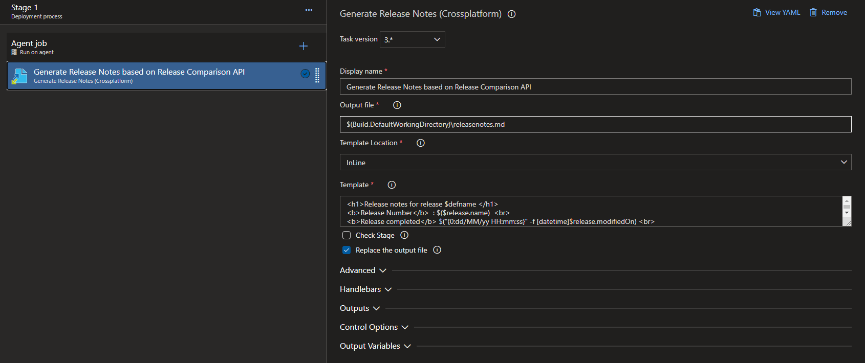Click the Display name input field
The image size is (865, 363).
point(595,86)
